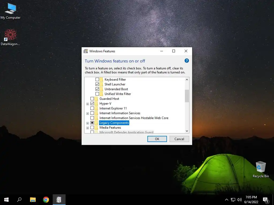This screenshot has width=274, height=205.
Task: Minimize the Windows Features window
Action: pos(161,51)
